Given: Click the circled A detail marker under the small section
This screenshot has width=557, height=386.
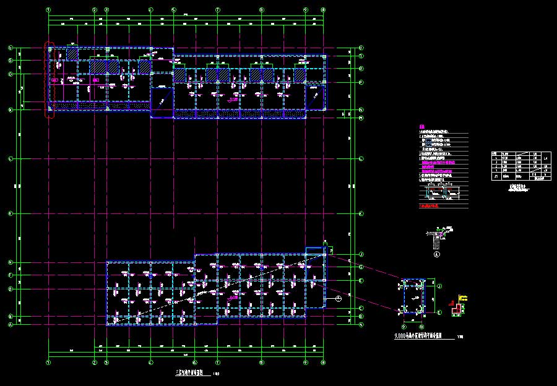Looking at the screenshot, I should point(437,253).
